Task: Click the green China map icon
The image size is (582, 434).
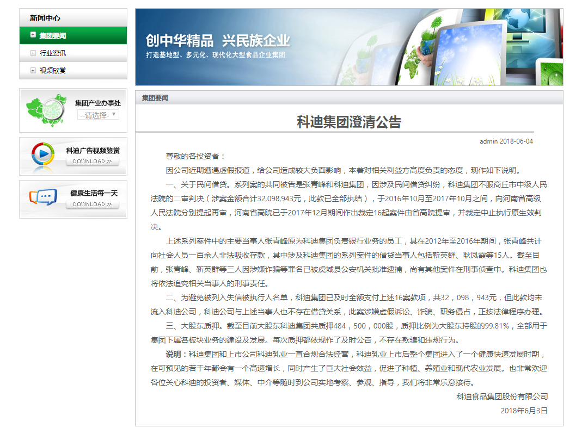Action: click(46, 110)
